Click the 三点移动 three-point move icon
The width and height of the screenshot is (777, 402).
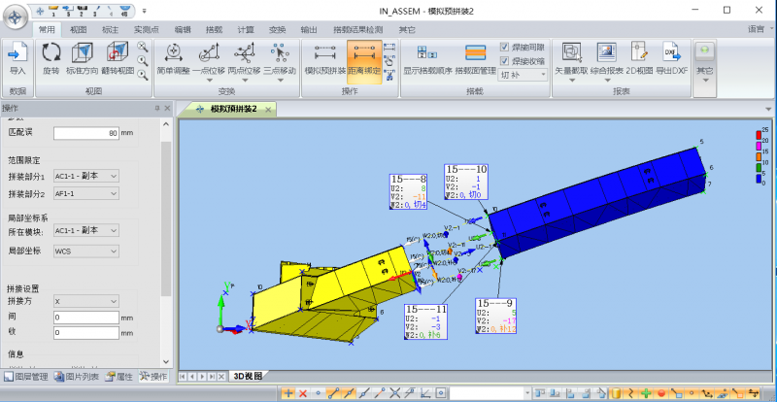coord(280,53)
